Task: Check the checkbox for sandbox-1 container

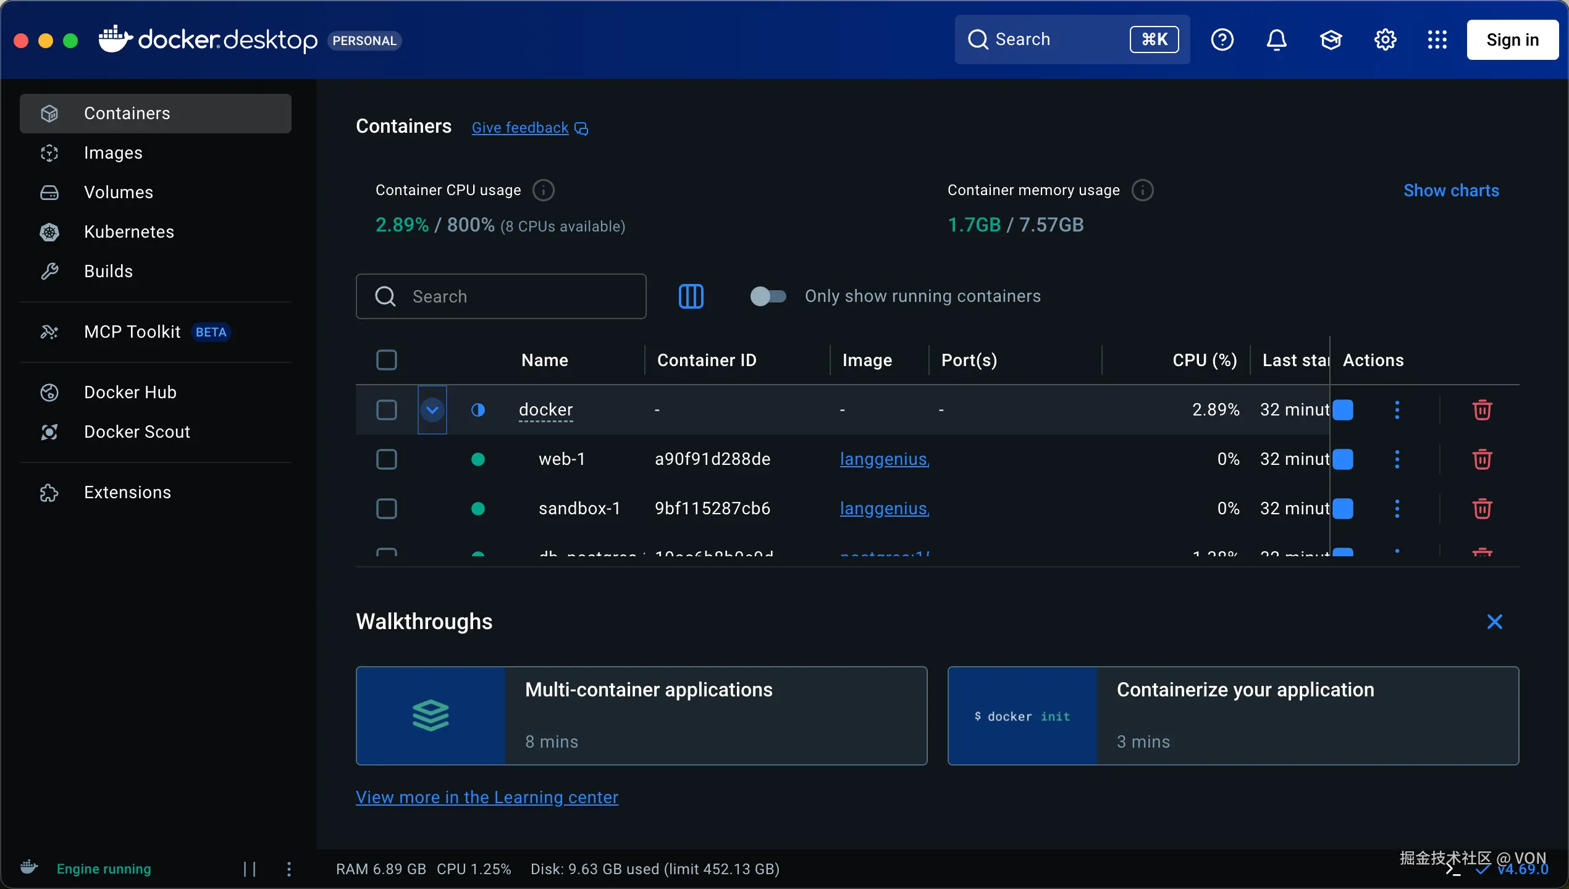Action: (x=387, y=508)
